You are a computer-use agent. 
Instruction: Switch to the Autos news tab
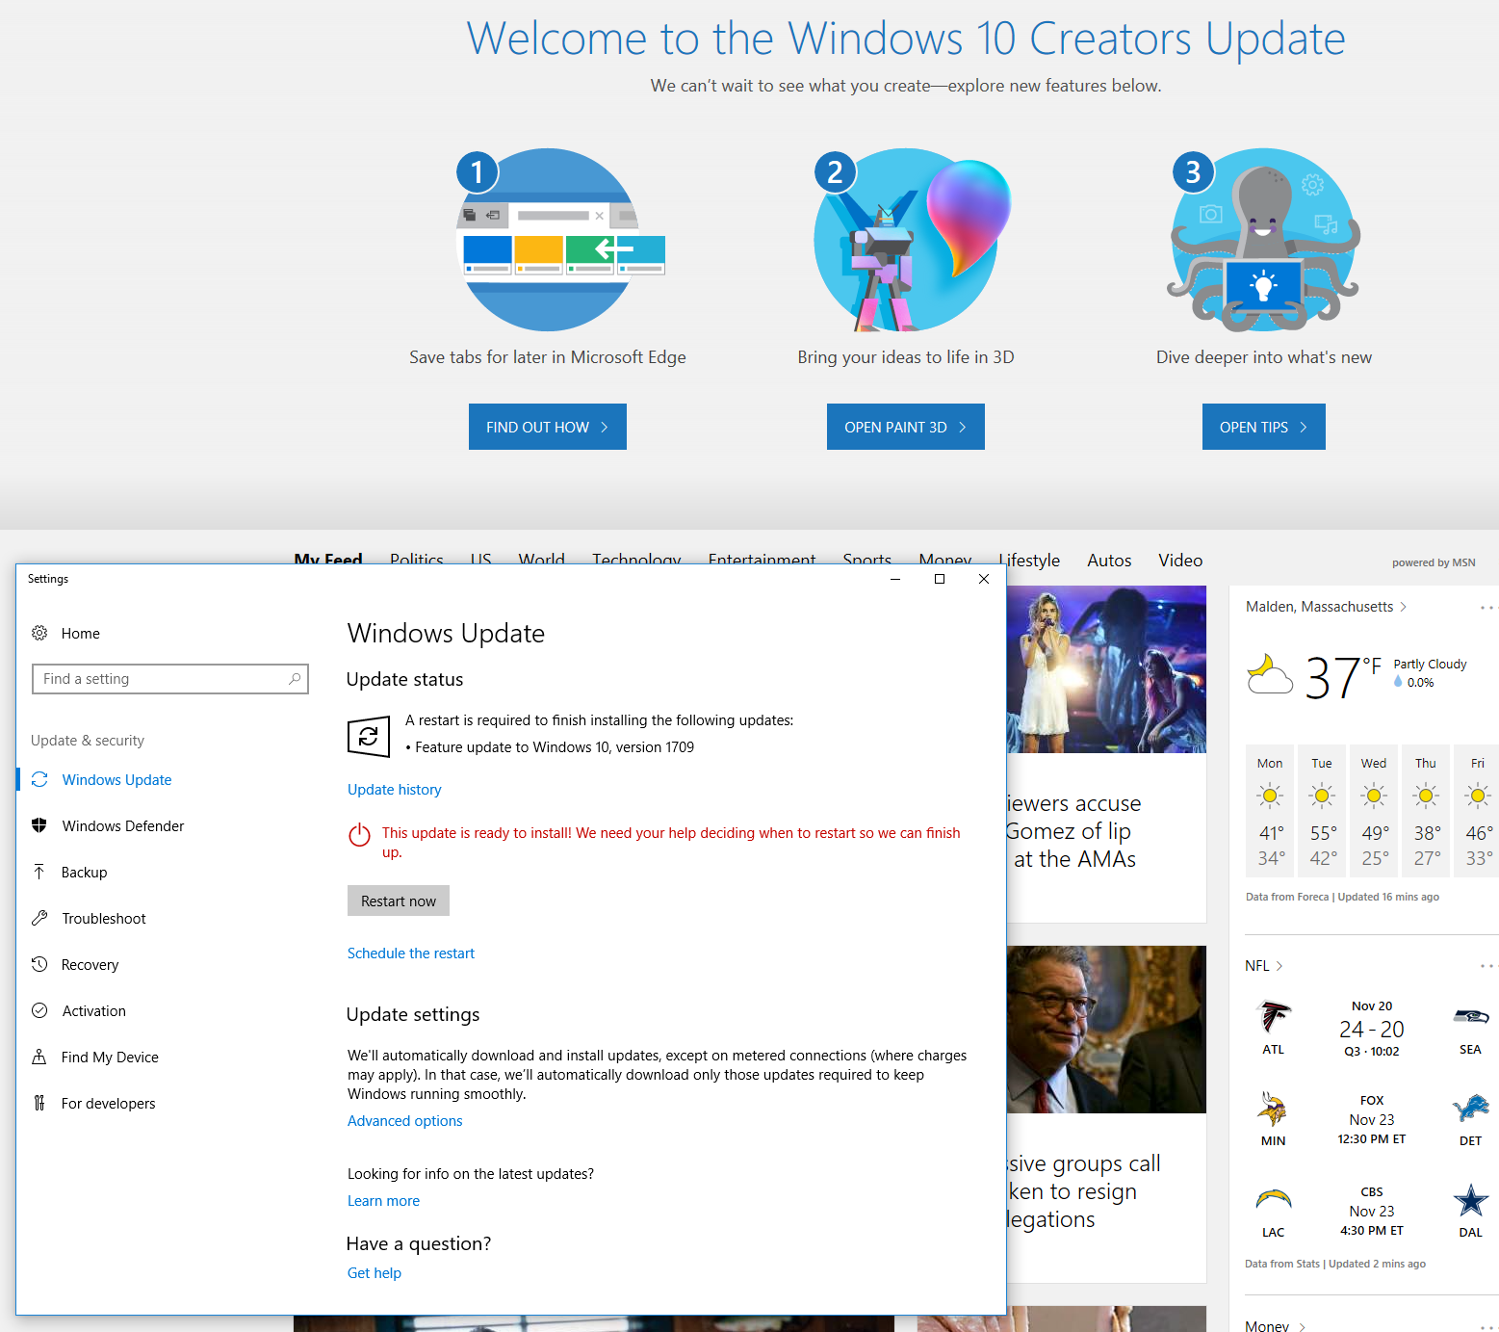[x=1109, y=561]
